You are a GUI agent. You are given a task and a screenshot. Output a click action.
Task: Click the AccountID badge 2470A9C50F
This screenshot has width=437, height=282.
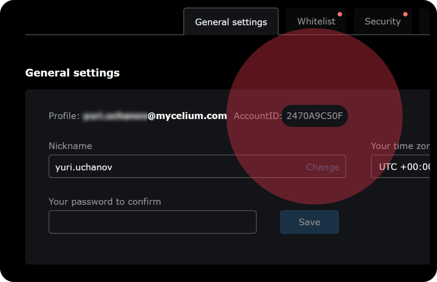click(x=315, y=116)
